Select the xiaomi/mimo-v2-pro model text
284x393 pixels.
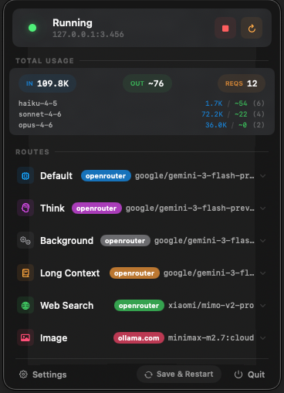tap(211, 306)
